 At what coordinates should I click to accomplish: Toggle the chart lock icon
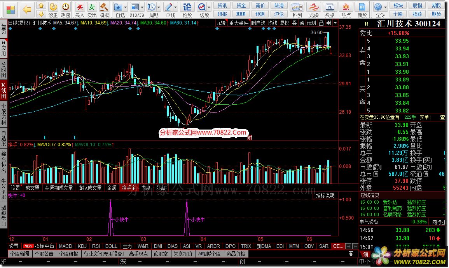[x=321, y=23]
